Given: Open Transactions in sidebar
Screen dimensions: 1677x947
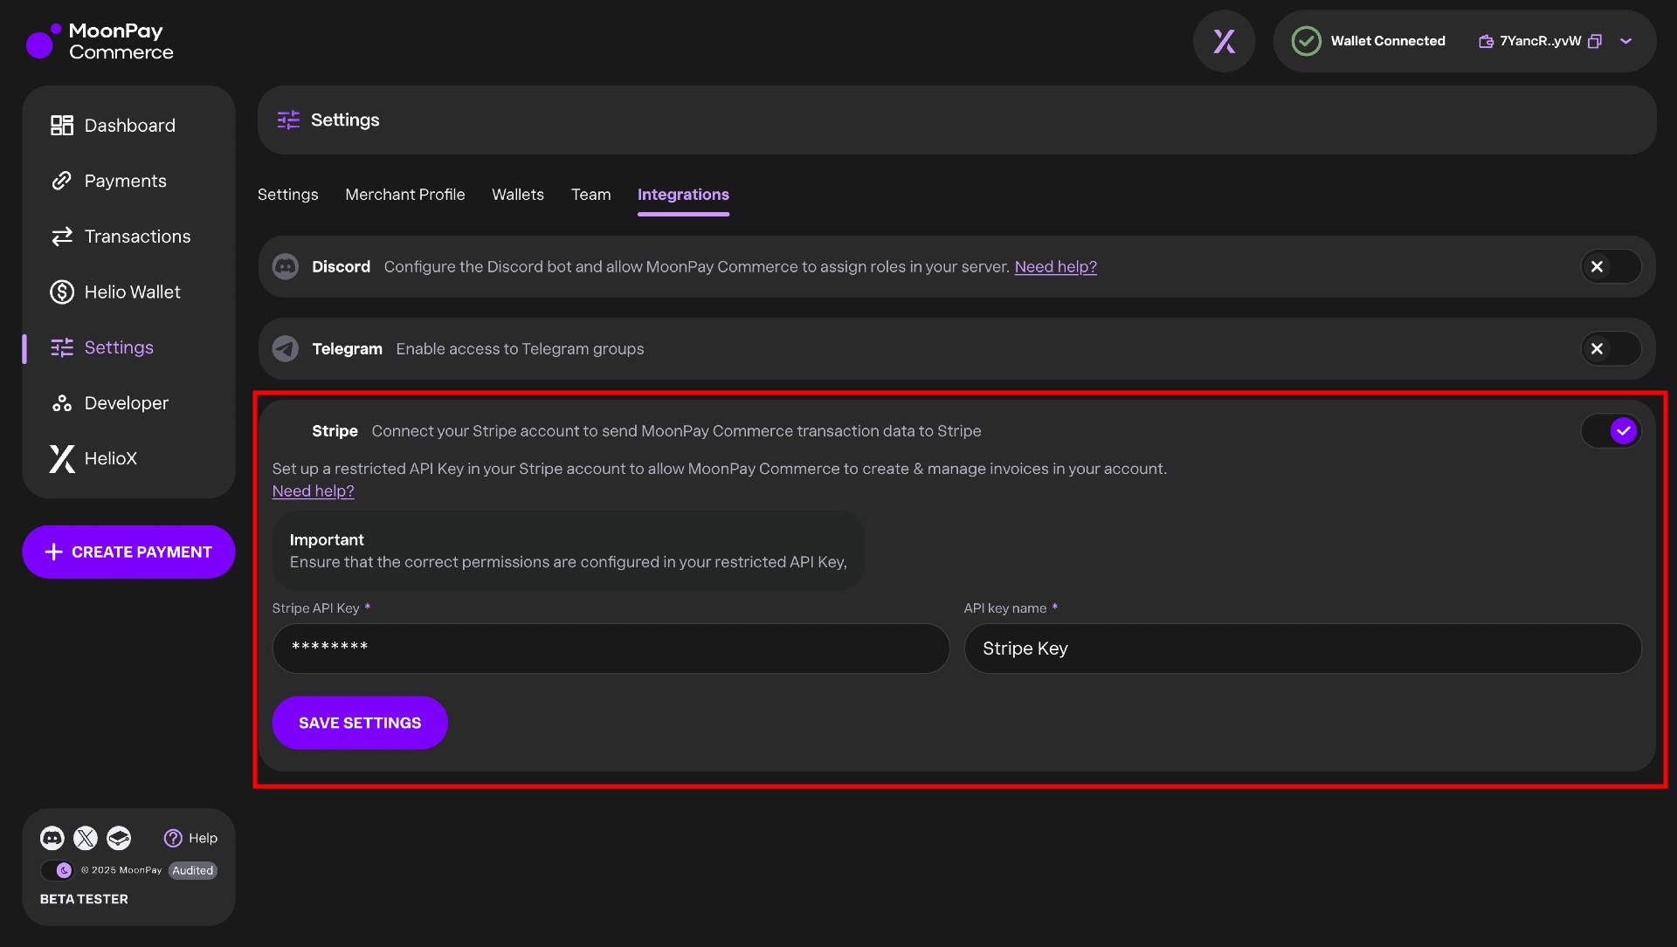Looking at the screenshot, I should 137,236.
